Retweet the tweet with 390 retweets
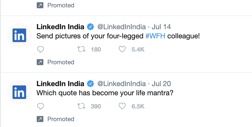 point(81,106)
